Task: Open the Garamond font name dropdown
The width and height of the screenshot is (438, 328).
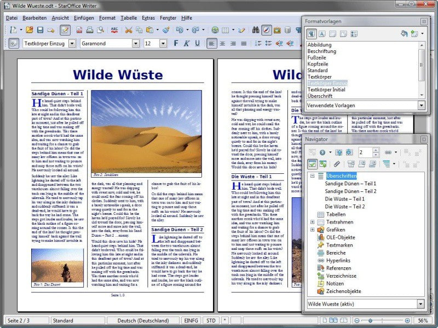Action: 136,43
